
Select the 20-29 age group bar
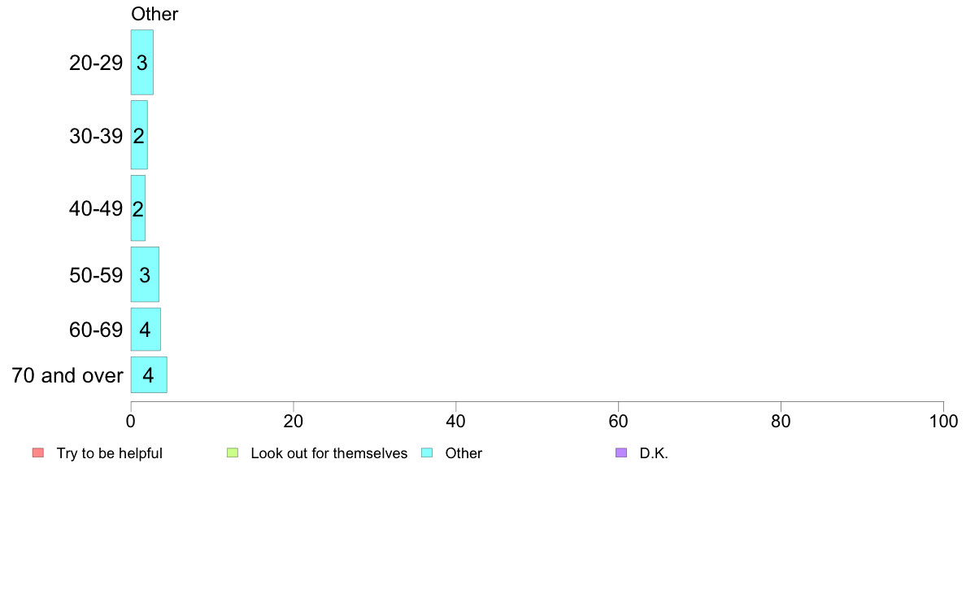(141, 63)
